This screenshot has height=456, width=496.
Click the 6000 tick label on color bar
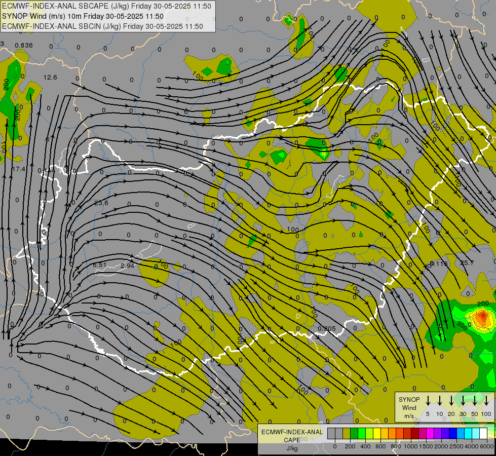tap(486, 446)
